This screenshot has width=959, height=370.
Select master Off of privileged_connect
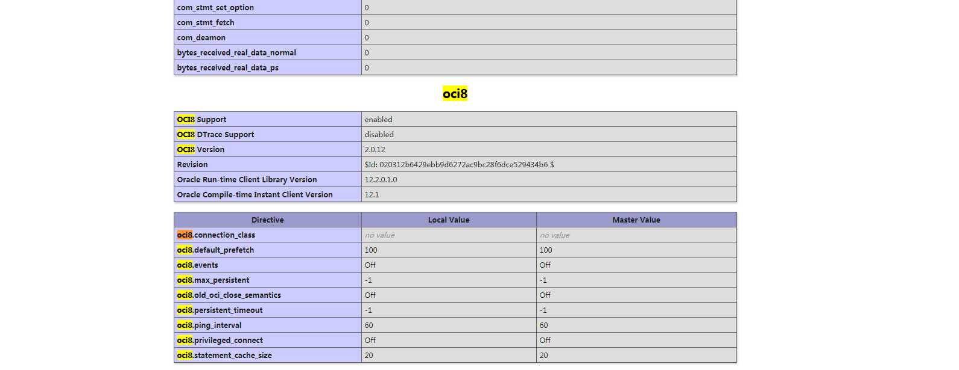[545, 340]
